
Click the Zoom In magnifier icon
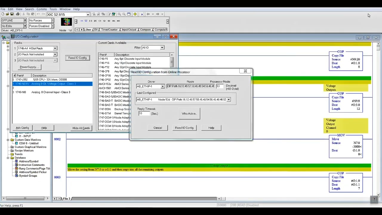tap(119, 14)
